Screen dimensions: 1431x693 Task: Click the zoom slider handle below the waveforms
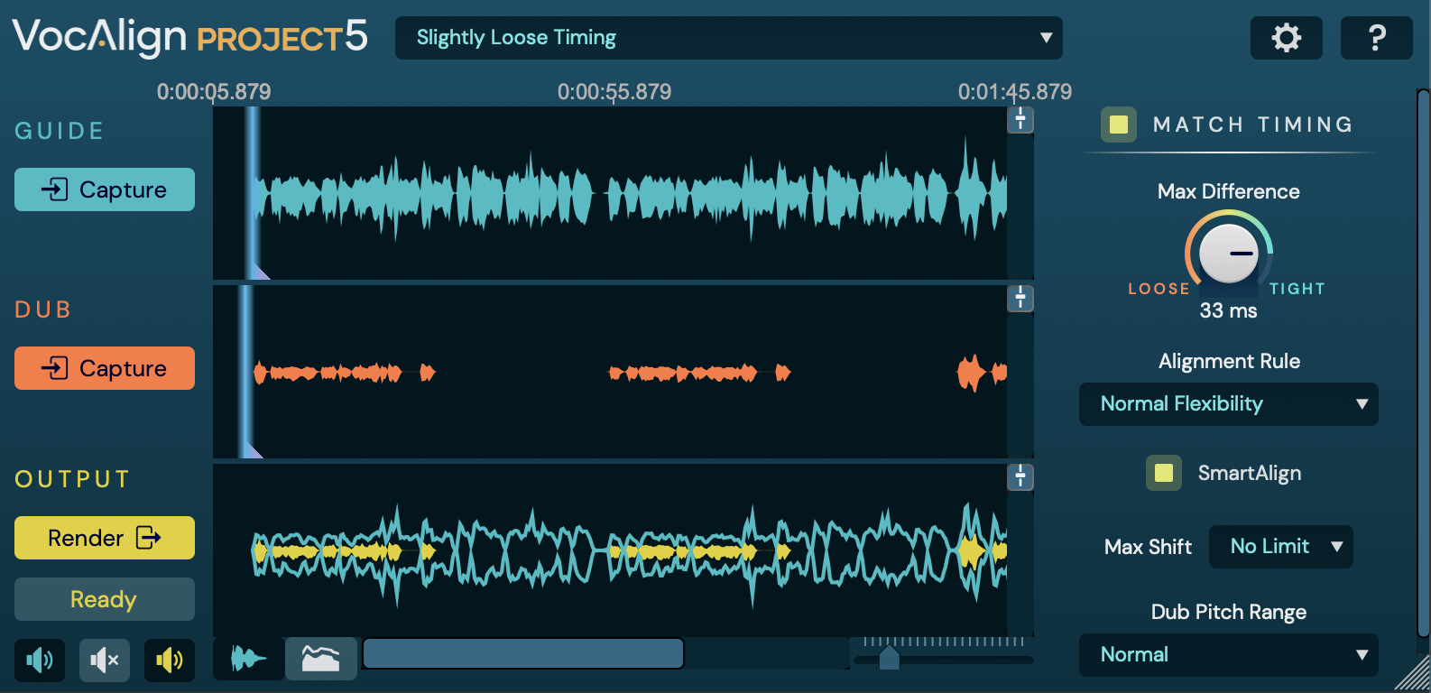pyautogui.click(x=889, y=658)
